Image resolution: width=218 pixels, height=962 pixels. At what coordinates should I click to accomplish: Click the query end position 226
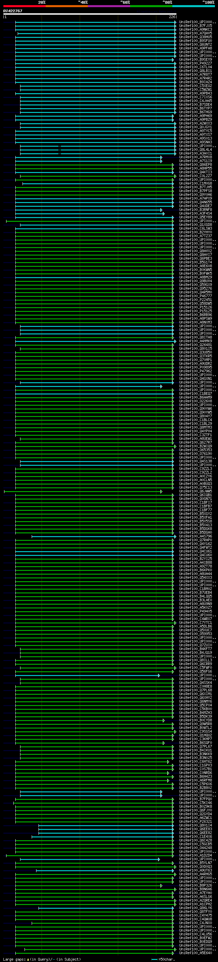172,17
